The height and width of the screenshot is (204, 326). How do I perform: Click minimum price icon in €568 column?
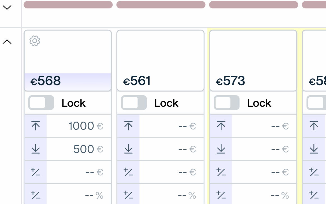pos(36,149)
